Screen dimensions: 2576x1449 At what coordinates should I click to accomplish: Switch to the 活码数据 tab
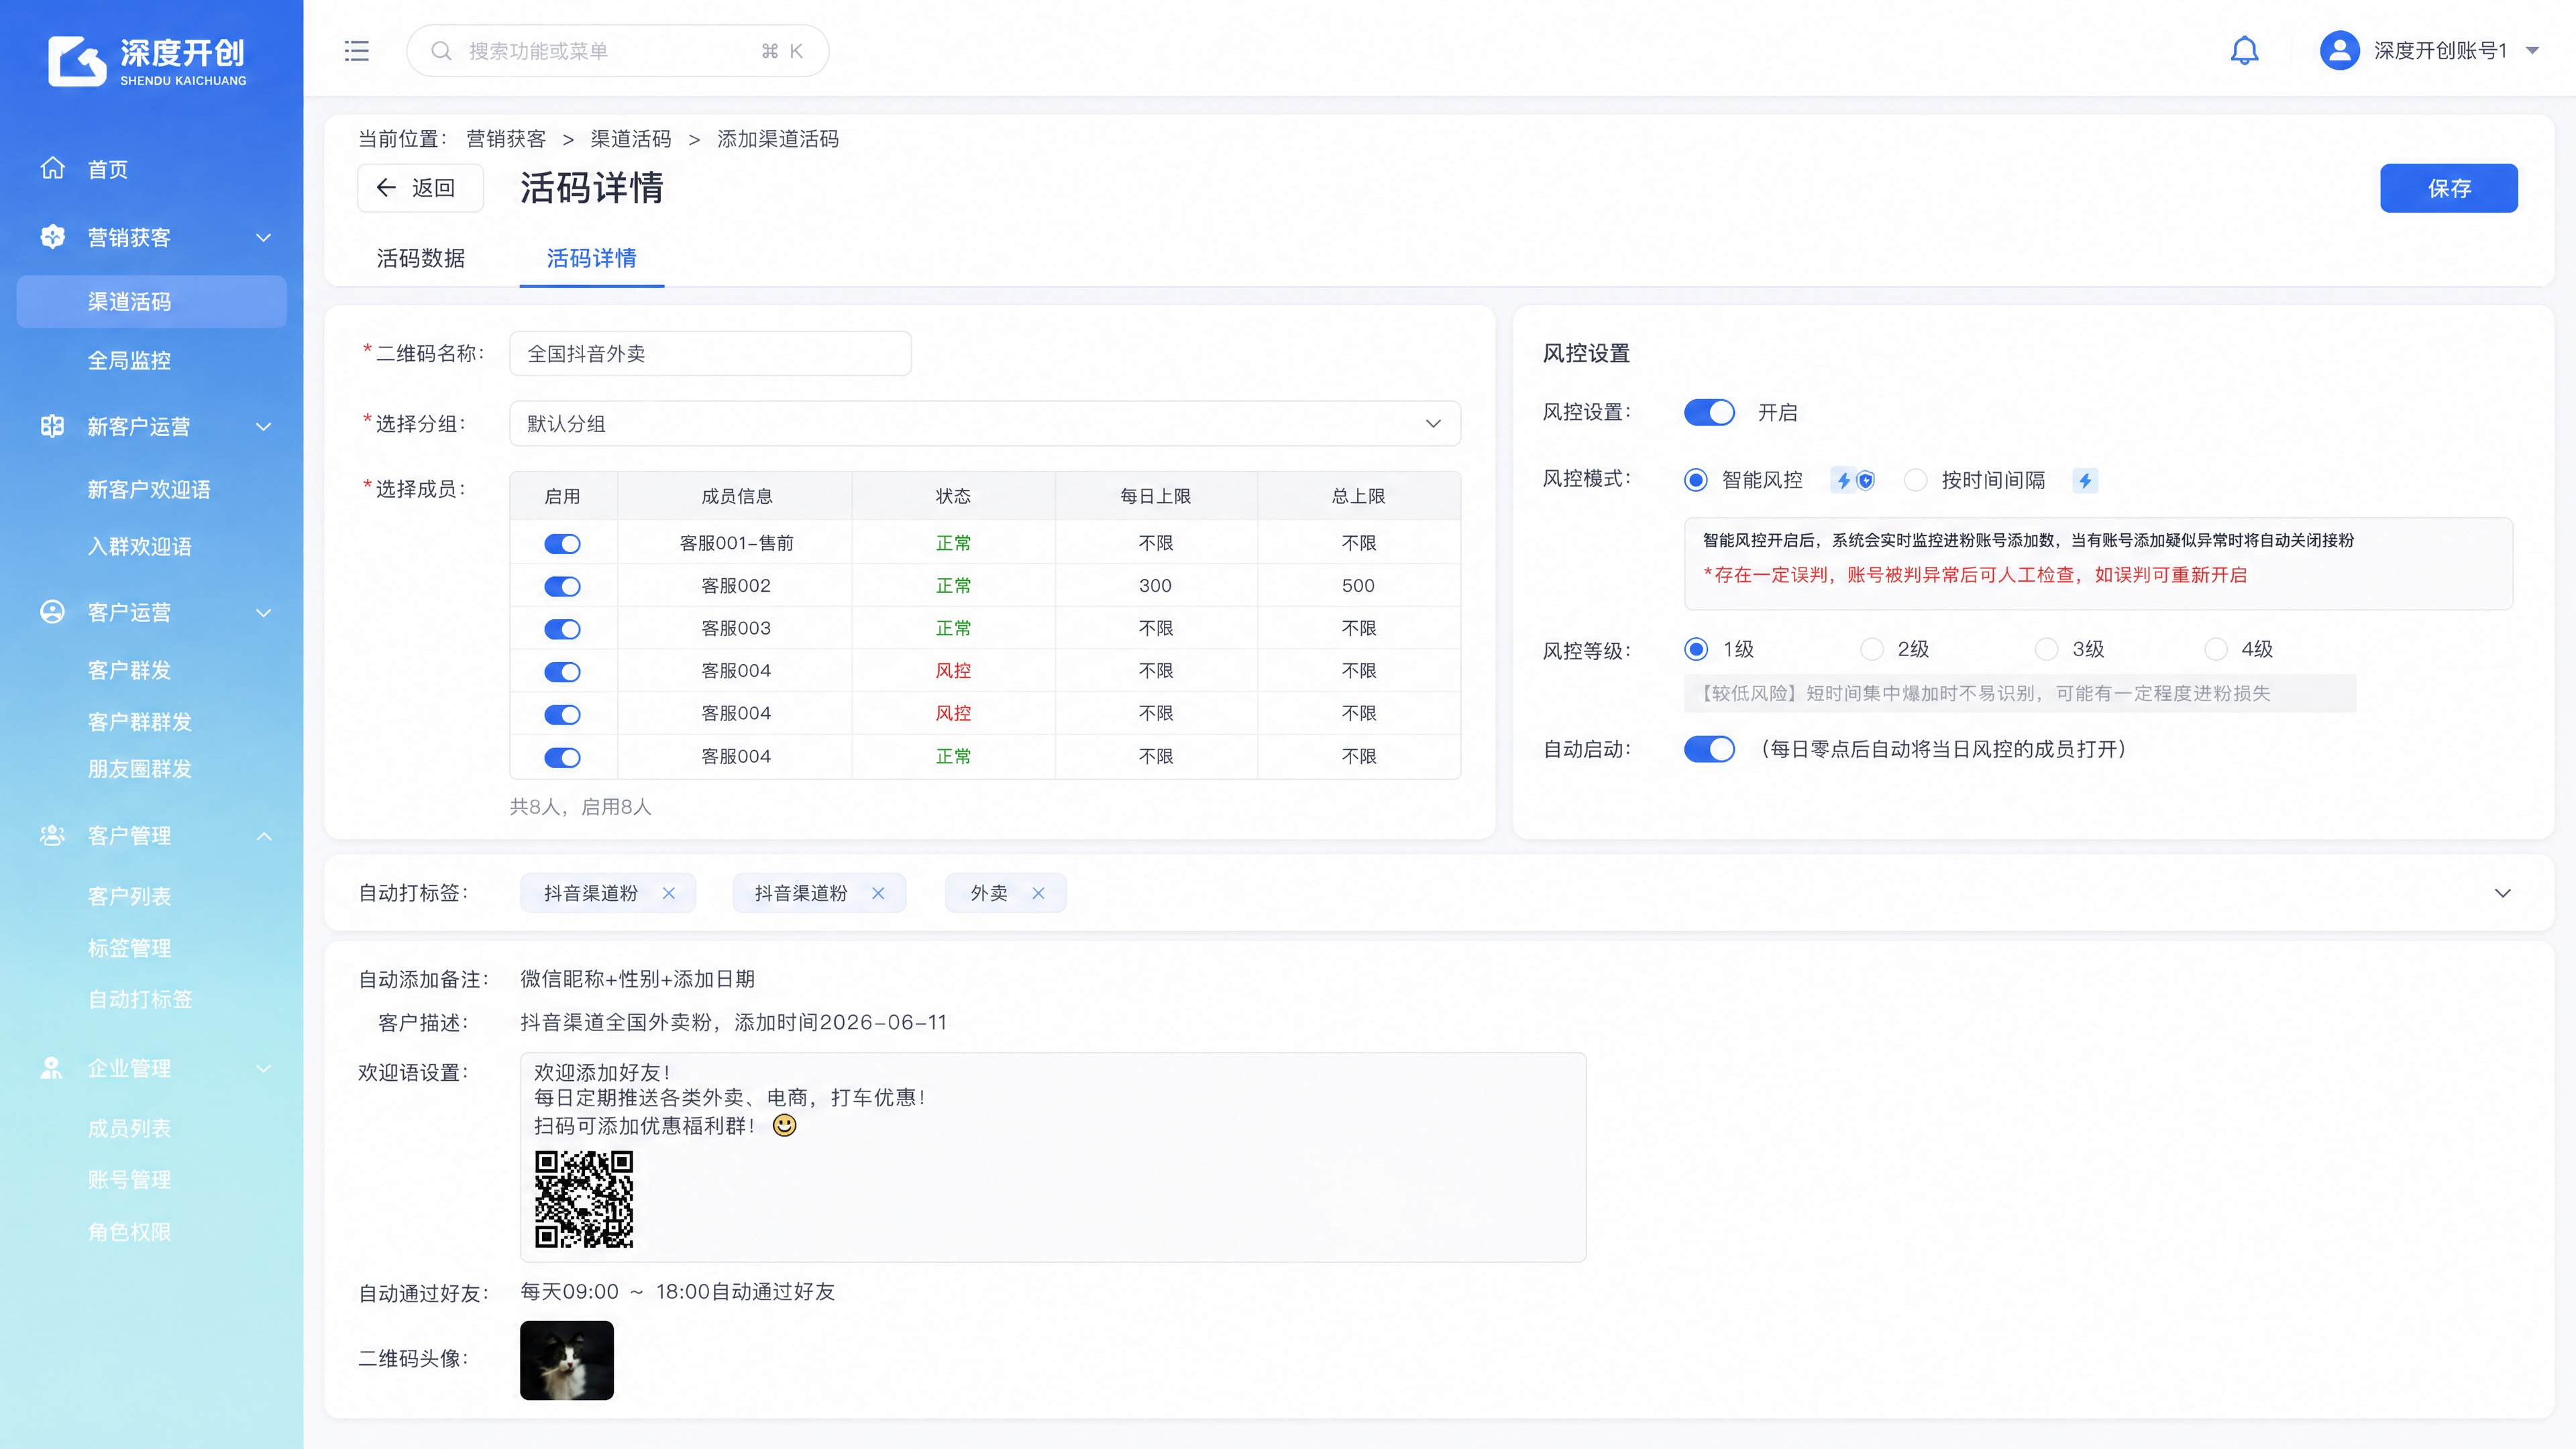click(421, 259)
